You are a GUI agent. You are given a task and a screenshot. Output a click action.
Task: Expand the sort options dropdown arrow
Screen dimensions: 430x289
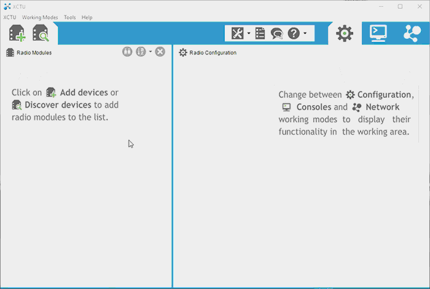click(x=150, y=52)
